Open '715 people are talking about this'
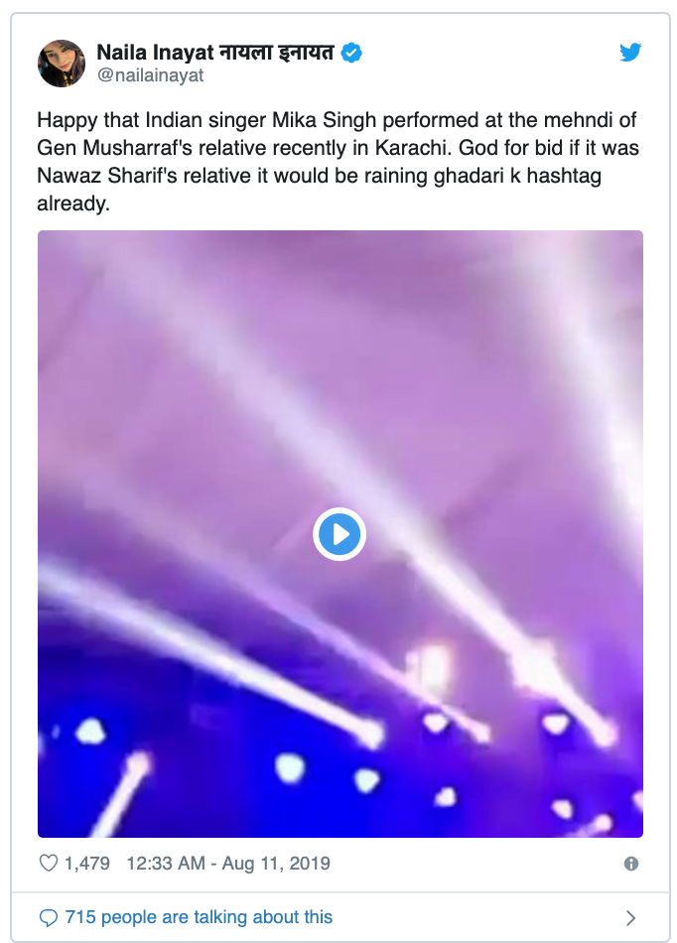The width and height of the screenshot is (677, 943). coord(199,917)
